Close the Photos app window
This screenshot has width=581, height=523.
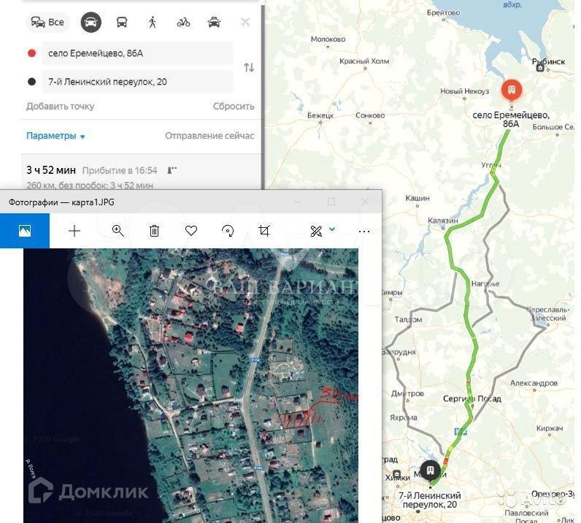[365, 202]
